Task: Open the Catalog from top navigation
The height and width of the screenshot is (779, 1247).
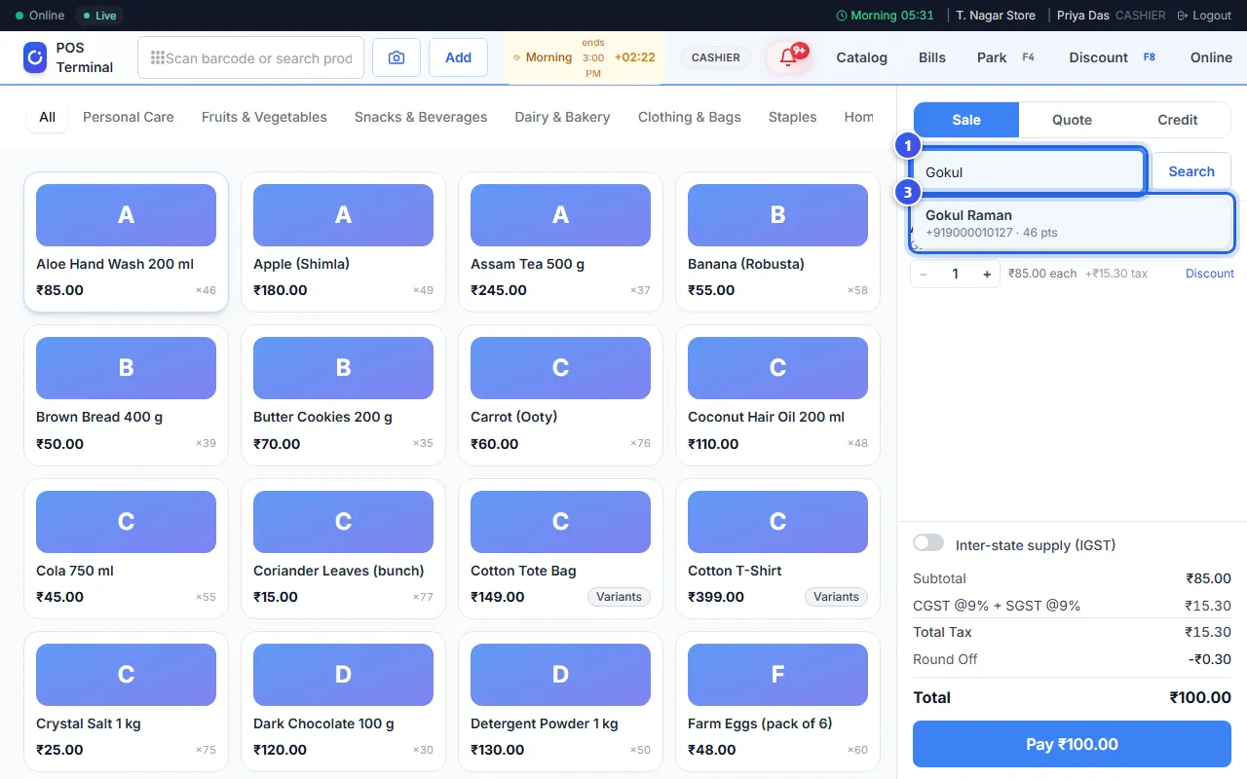Action: point(862,57)
